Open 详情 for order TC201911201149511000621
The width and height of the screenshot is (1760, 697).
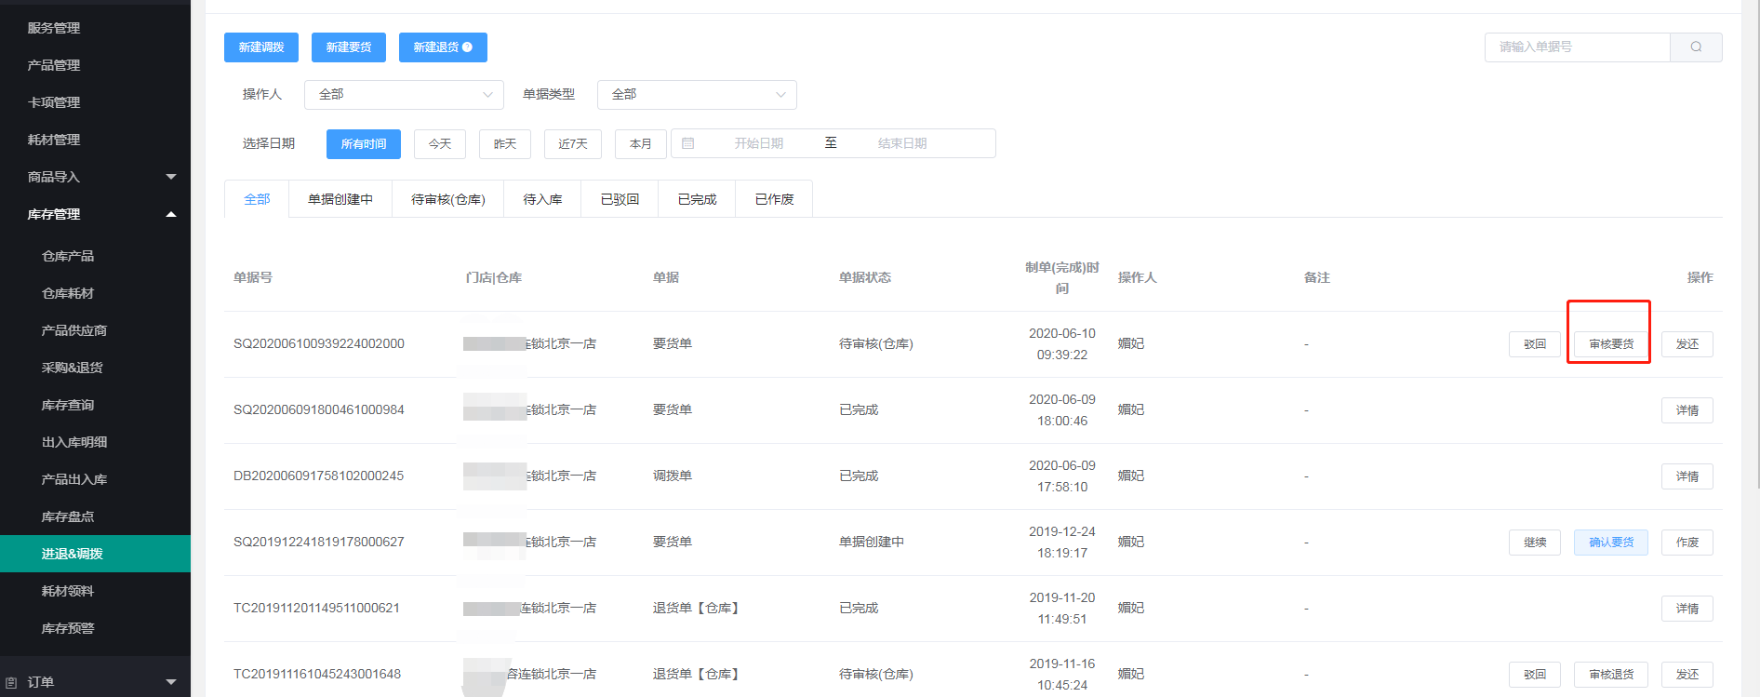pos(1687,609)
